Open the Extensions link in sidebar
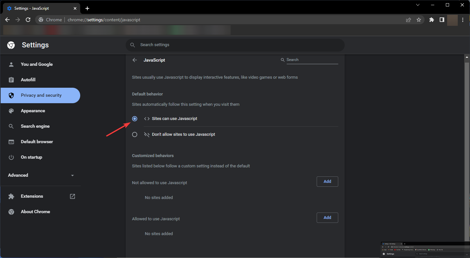Image resolution: width=470 pixels, height=258 pixels. tap(32, 196)
